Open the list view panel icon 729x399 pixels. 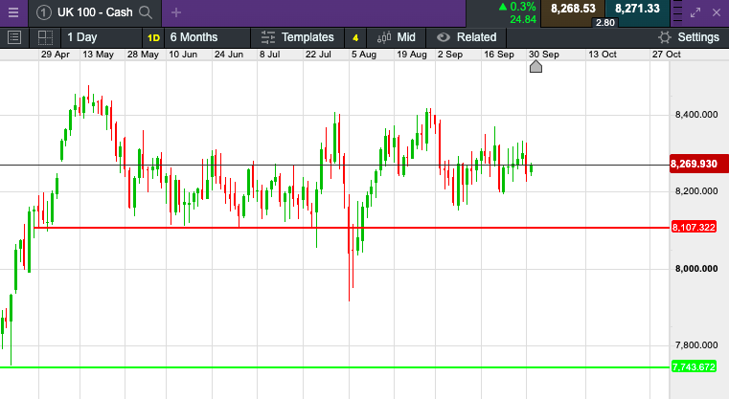(14, 37)
